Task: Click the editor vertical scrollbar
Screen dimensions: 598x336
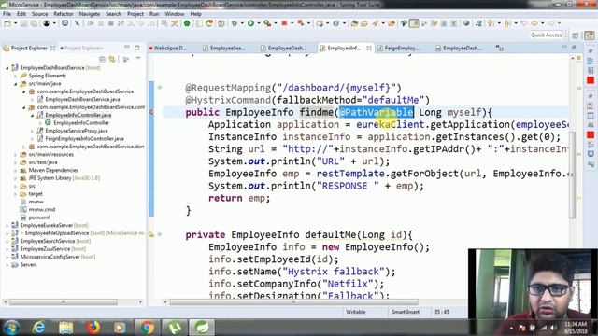Action: [x=573, y=175]
